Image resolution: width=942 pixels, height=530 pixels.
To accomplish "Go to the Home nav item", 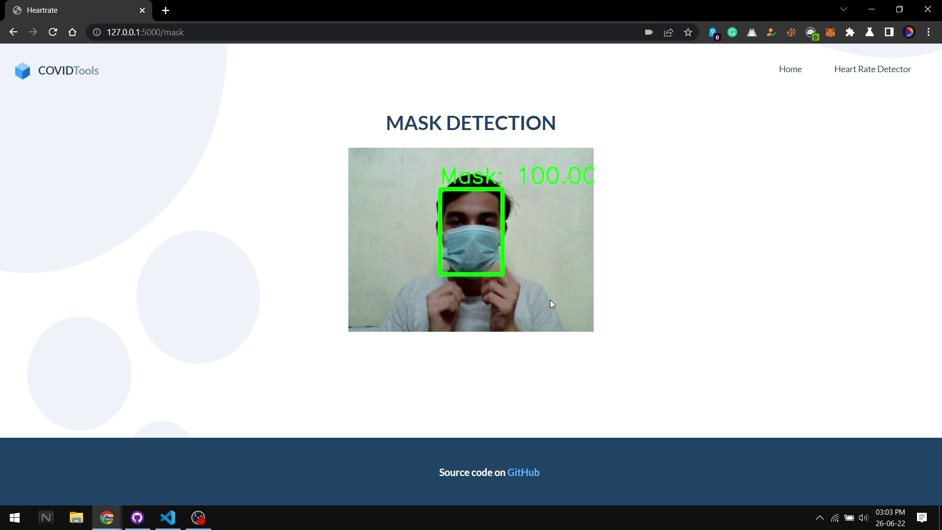I will pos(790,69).
